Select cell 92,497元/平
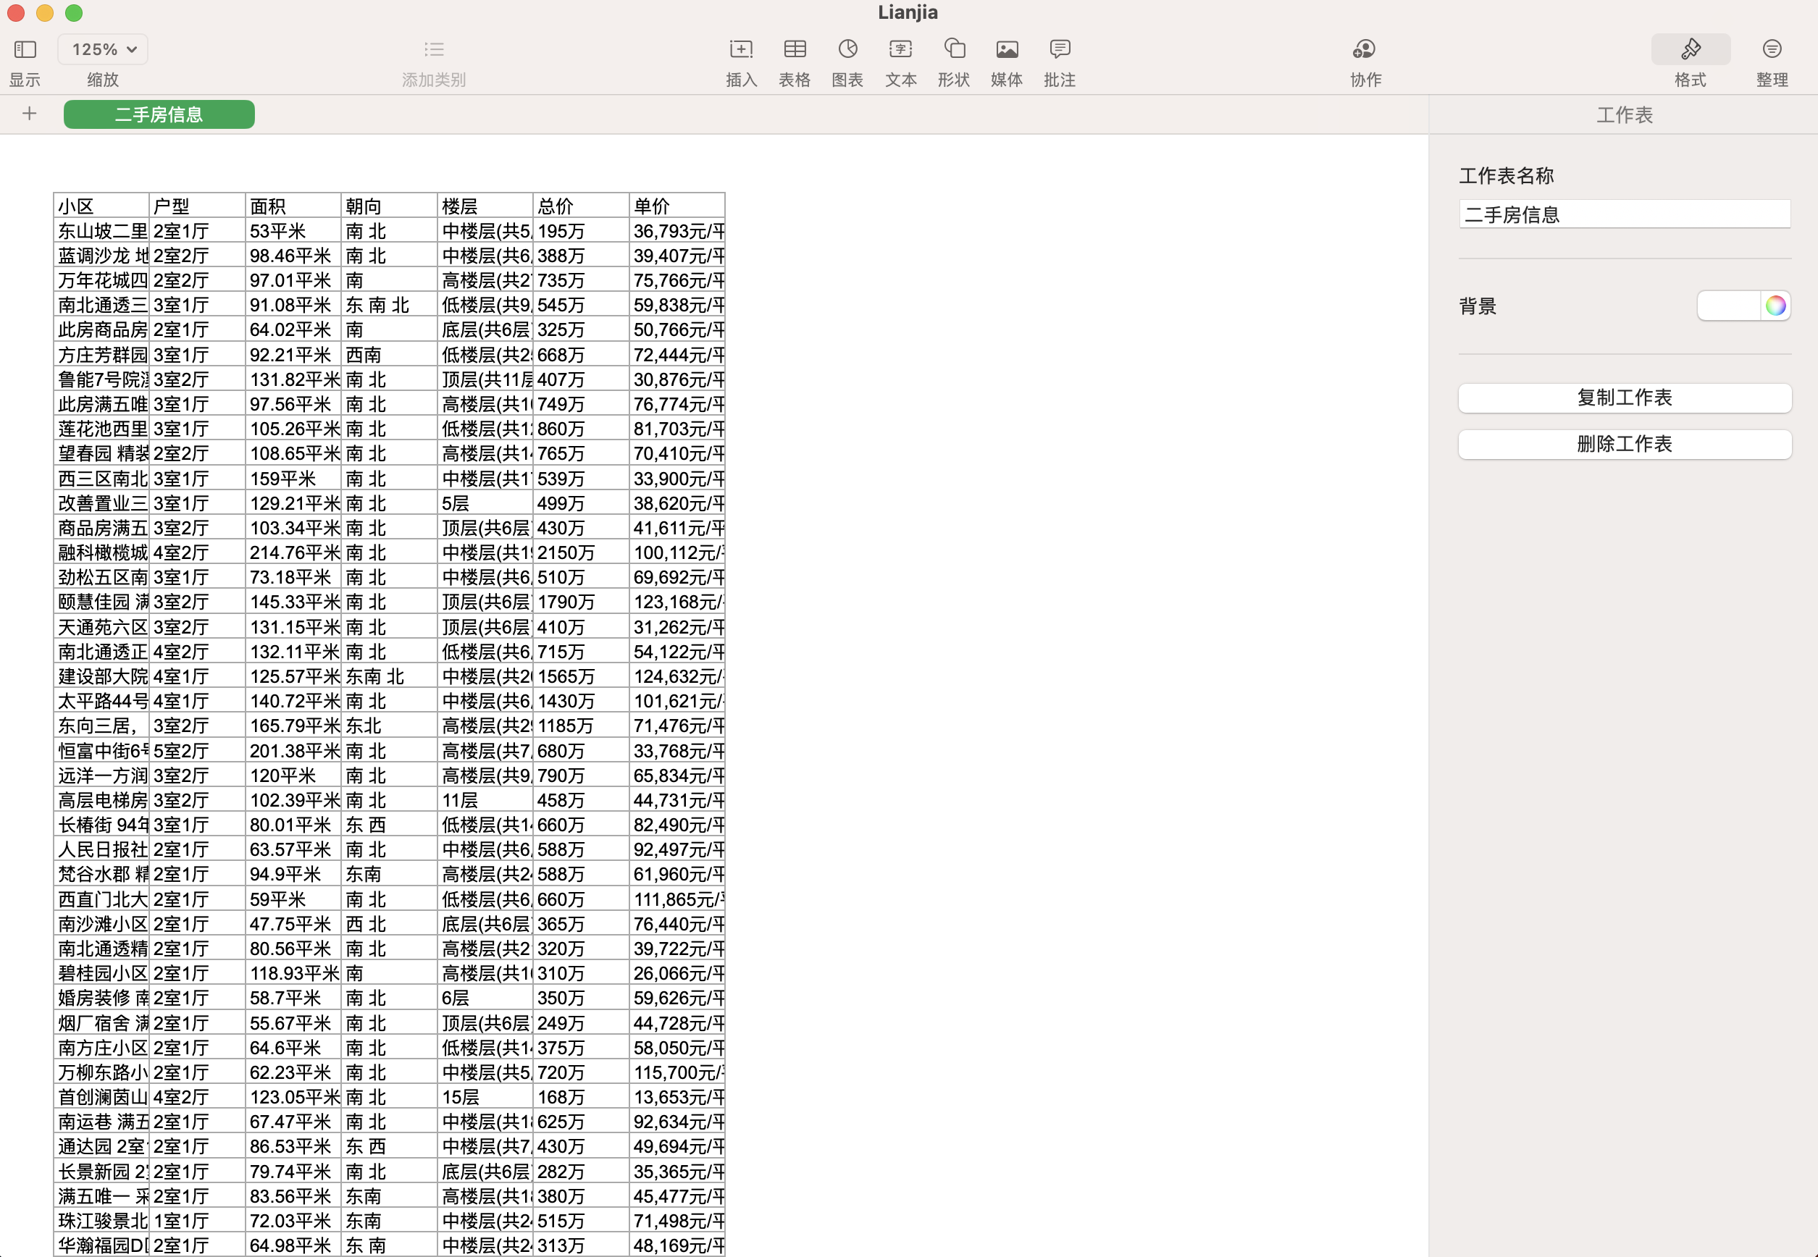Viewport: 1818px width, 1257px height. click(677, 849)
